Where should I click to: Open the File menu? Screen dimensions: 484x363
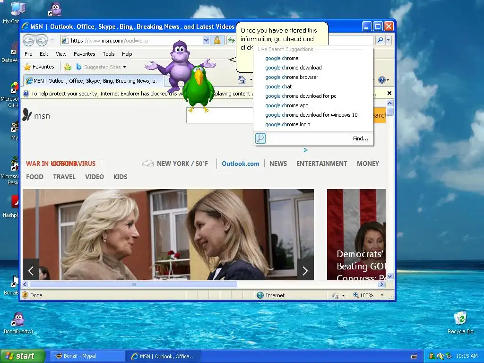28,54
